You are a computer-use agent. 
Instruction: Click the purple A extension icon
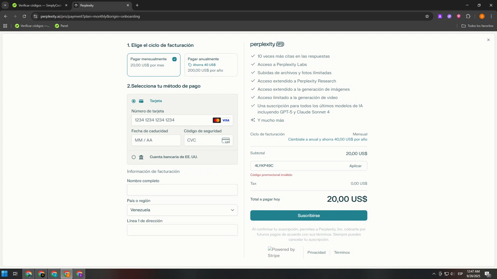[440, 16]
